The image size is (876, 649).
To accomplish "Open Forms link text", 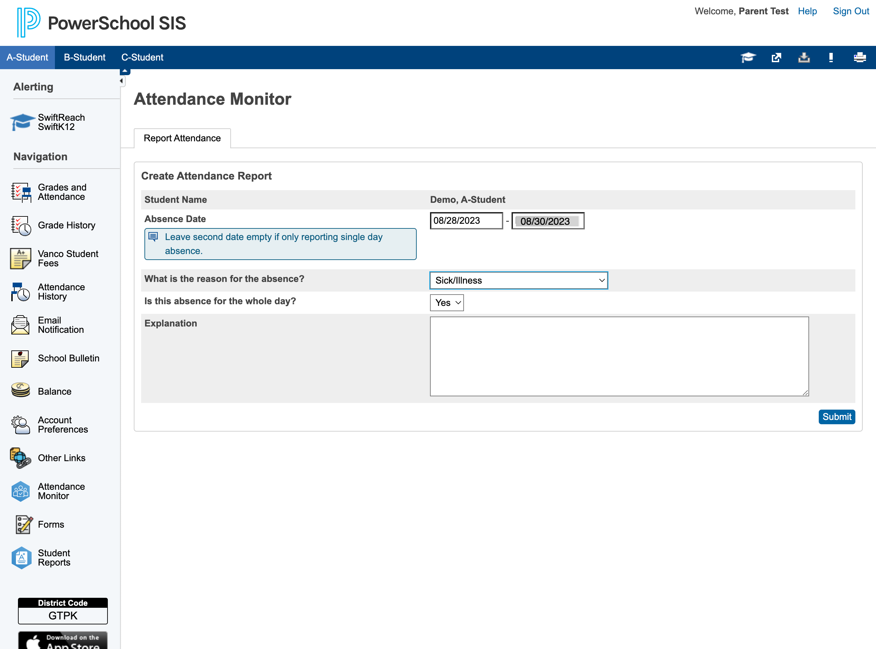I will (x=51, y=525).
